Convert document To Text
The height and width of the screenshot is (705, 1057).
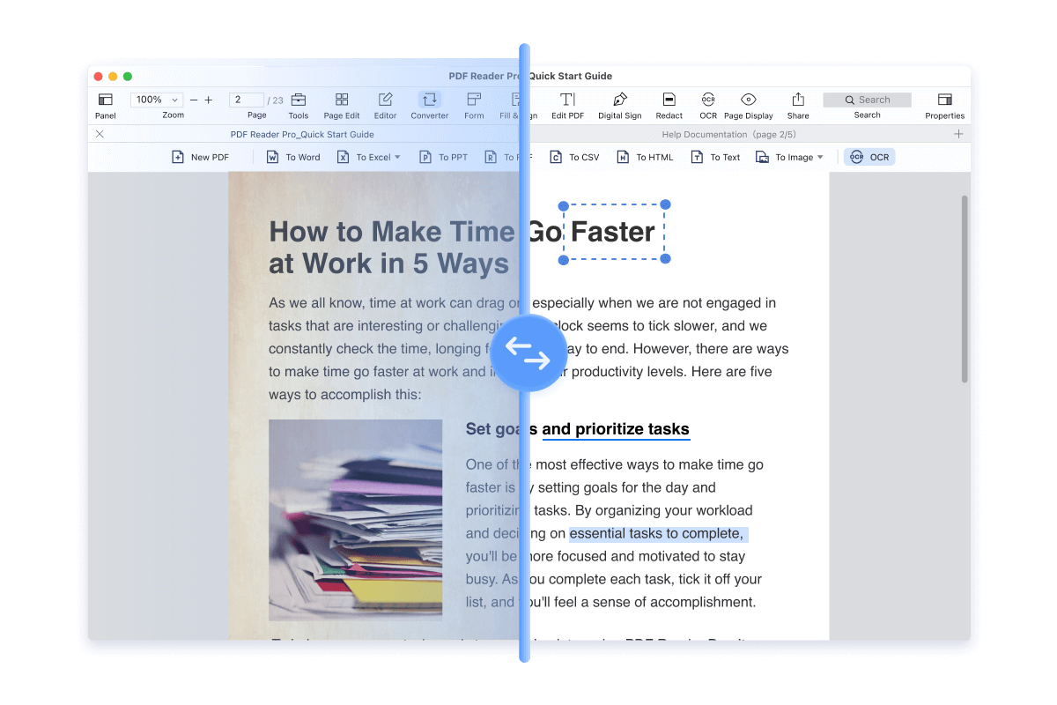715,157
